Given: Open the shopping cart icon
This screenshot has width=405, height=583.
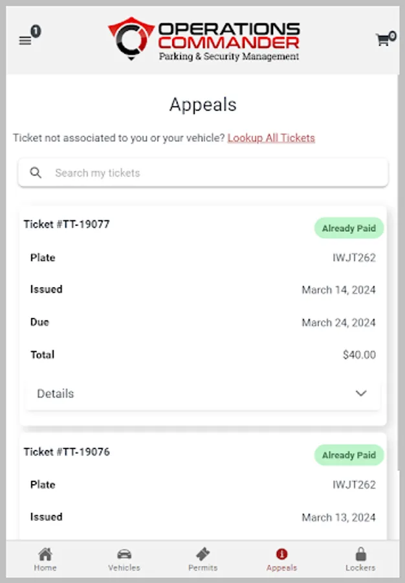Looking at the screenshot, I should 382,40.
